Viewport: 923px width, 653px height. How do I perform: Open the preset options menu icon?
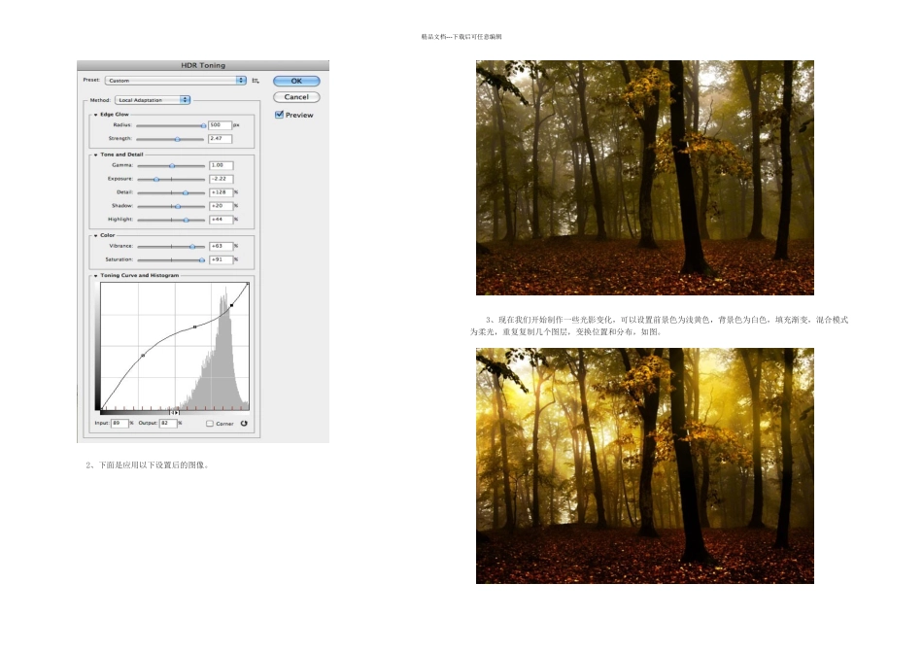[x=256, y=81]
